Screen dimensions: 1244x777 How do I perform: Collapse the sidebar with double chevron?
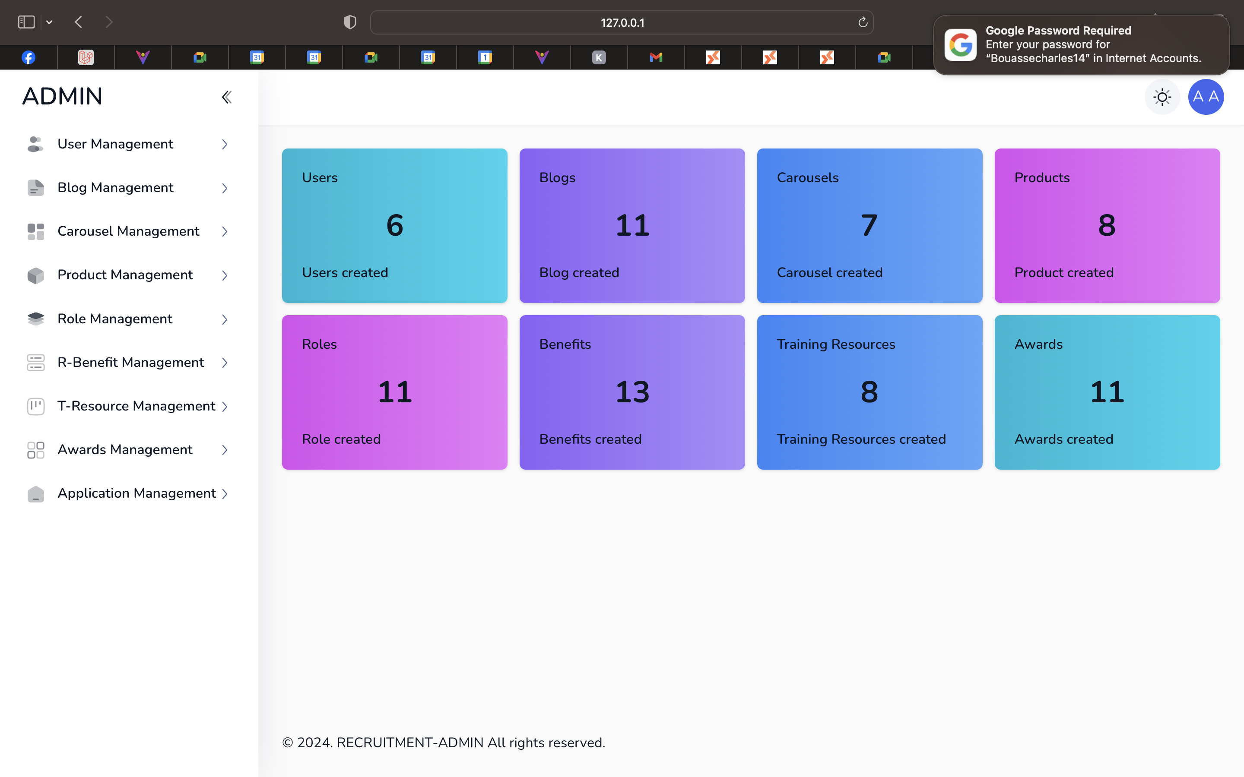click(x=226, y=97)
